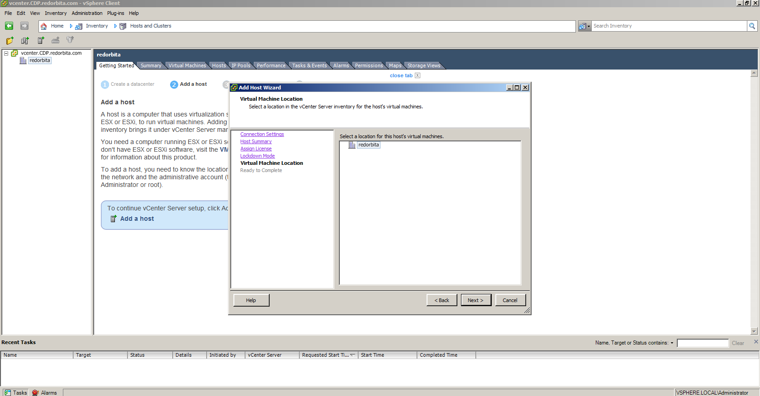Click the Hosts and Clusters breadcrumb icon
760x396 pixels.
click(x=123, y=26)
